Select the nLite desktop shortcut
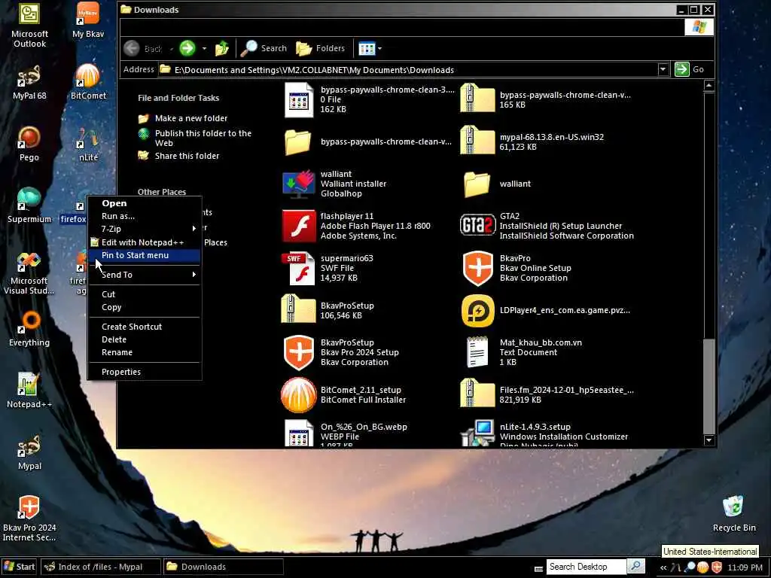The width and height of the screenshot is (771, 578). (x=88, y=144)
